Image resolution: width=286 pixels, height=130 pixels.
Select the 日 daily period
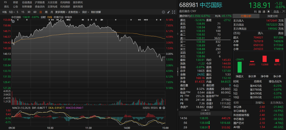tap(41, 12)
